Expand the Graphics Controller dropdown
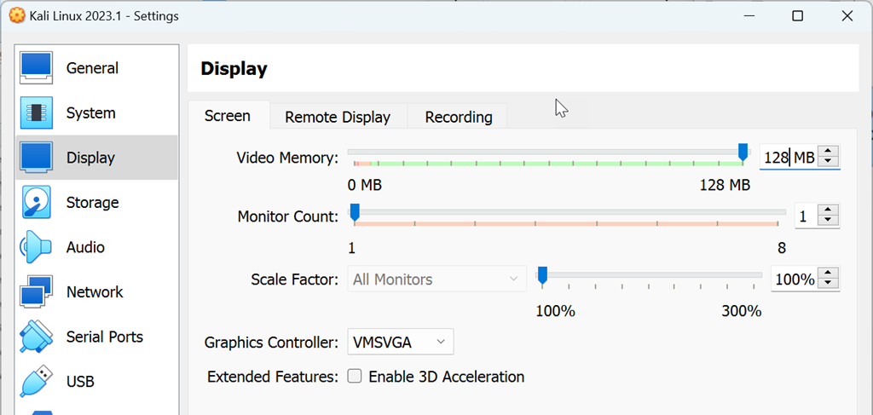873x415 pixels. click(400, 343)
